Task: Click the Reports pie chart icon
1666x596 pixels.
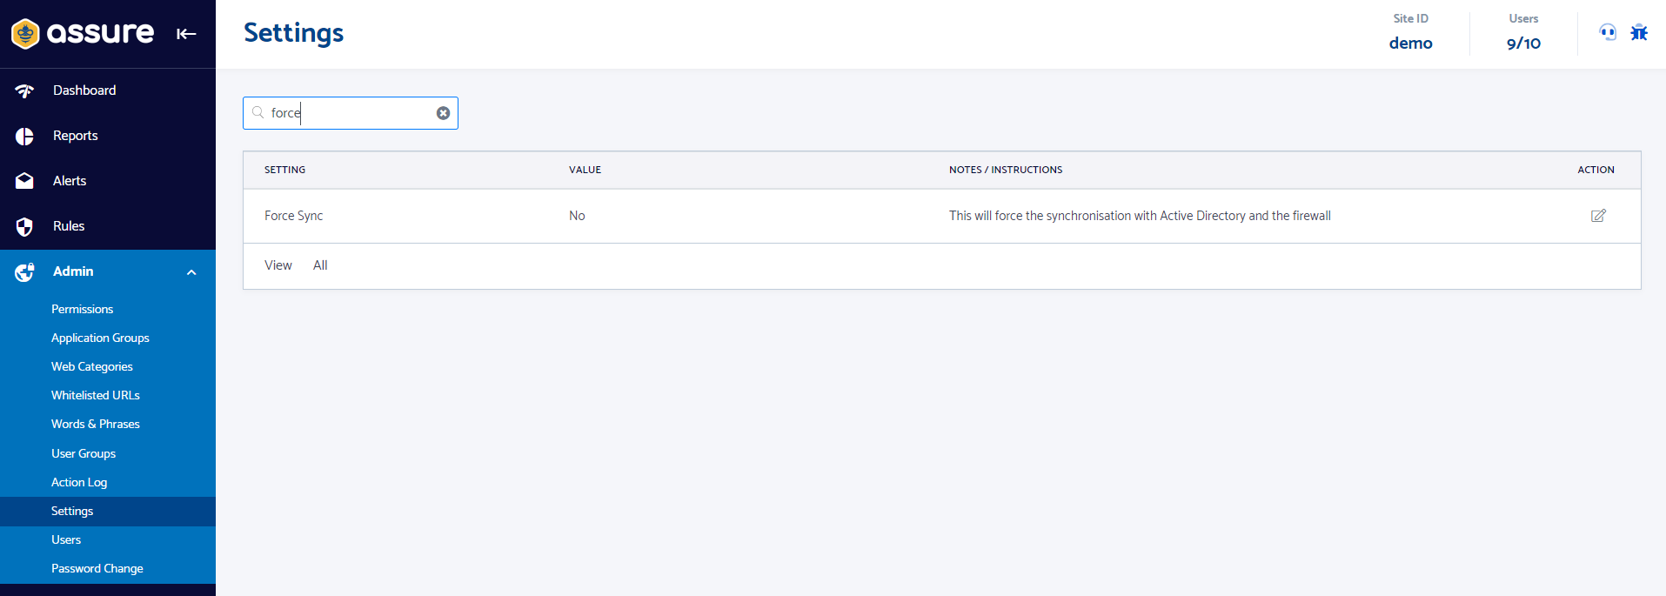Action: pyautogui.click(x=24, y=136)
